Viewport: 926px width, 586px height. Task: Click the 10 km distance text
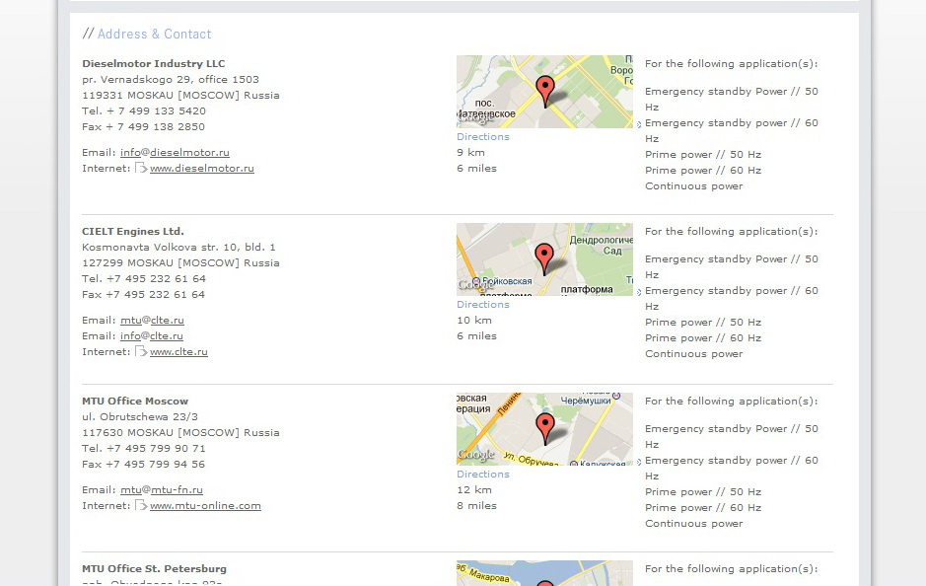(474, 321)
